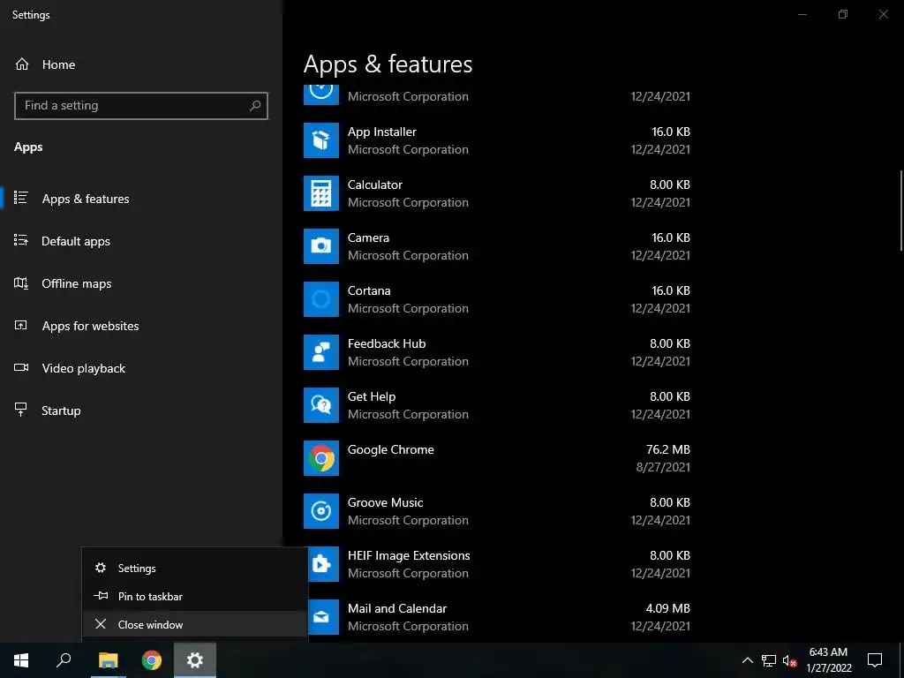The image size is (904, 678).
Task: Select the Get Help entry name
Action: point(372,396)
